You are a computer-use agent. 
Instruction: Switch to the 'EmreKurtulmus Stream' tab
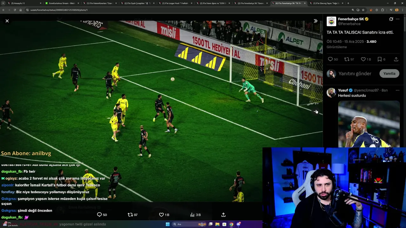pos(62,3)
